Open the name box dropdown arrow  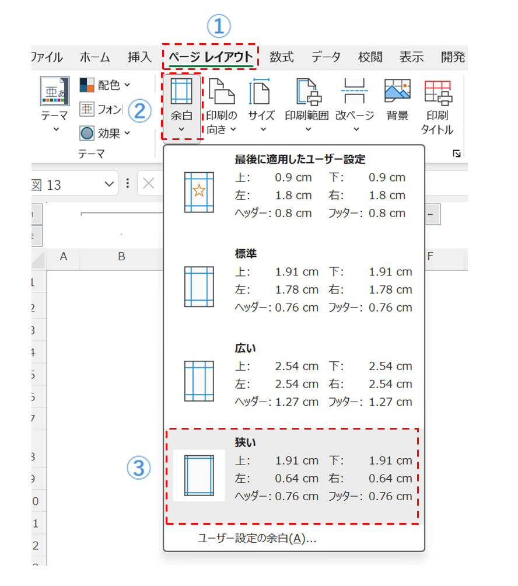109,184
